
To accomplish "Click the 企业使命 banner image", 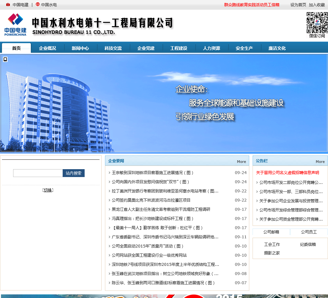I will (x=164, y=103).
